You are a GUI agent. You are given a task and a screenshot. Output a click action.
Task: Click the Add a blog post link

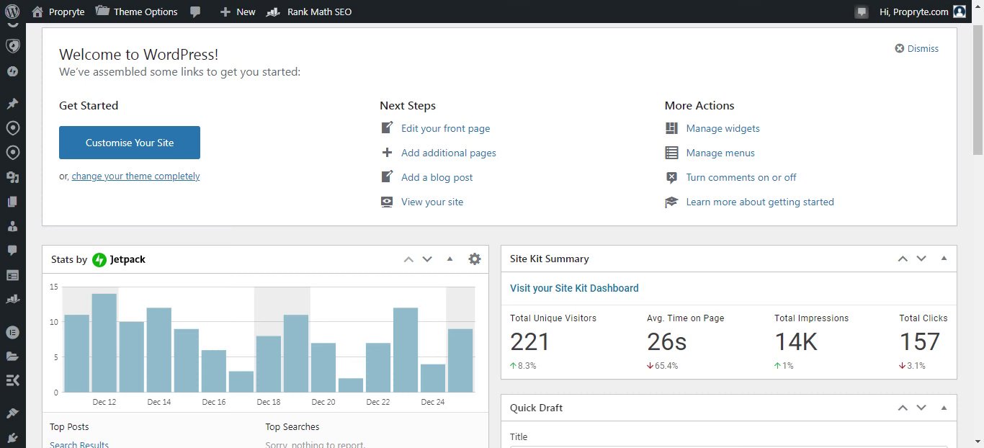pos(437,177)
